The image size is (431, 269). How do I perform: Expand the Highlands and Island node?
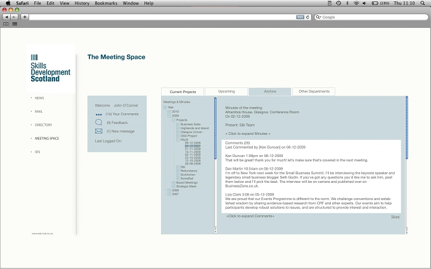coord(178,128)
